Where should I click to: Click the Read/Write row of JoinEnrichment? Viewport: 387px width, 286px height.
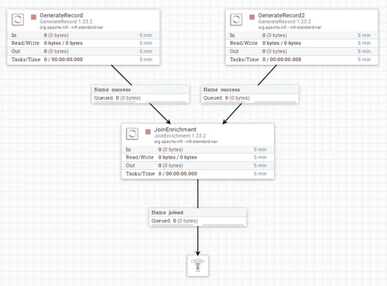point(197,158)
